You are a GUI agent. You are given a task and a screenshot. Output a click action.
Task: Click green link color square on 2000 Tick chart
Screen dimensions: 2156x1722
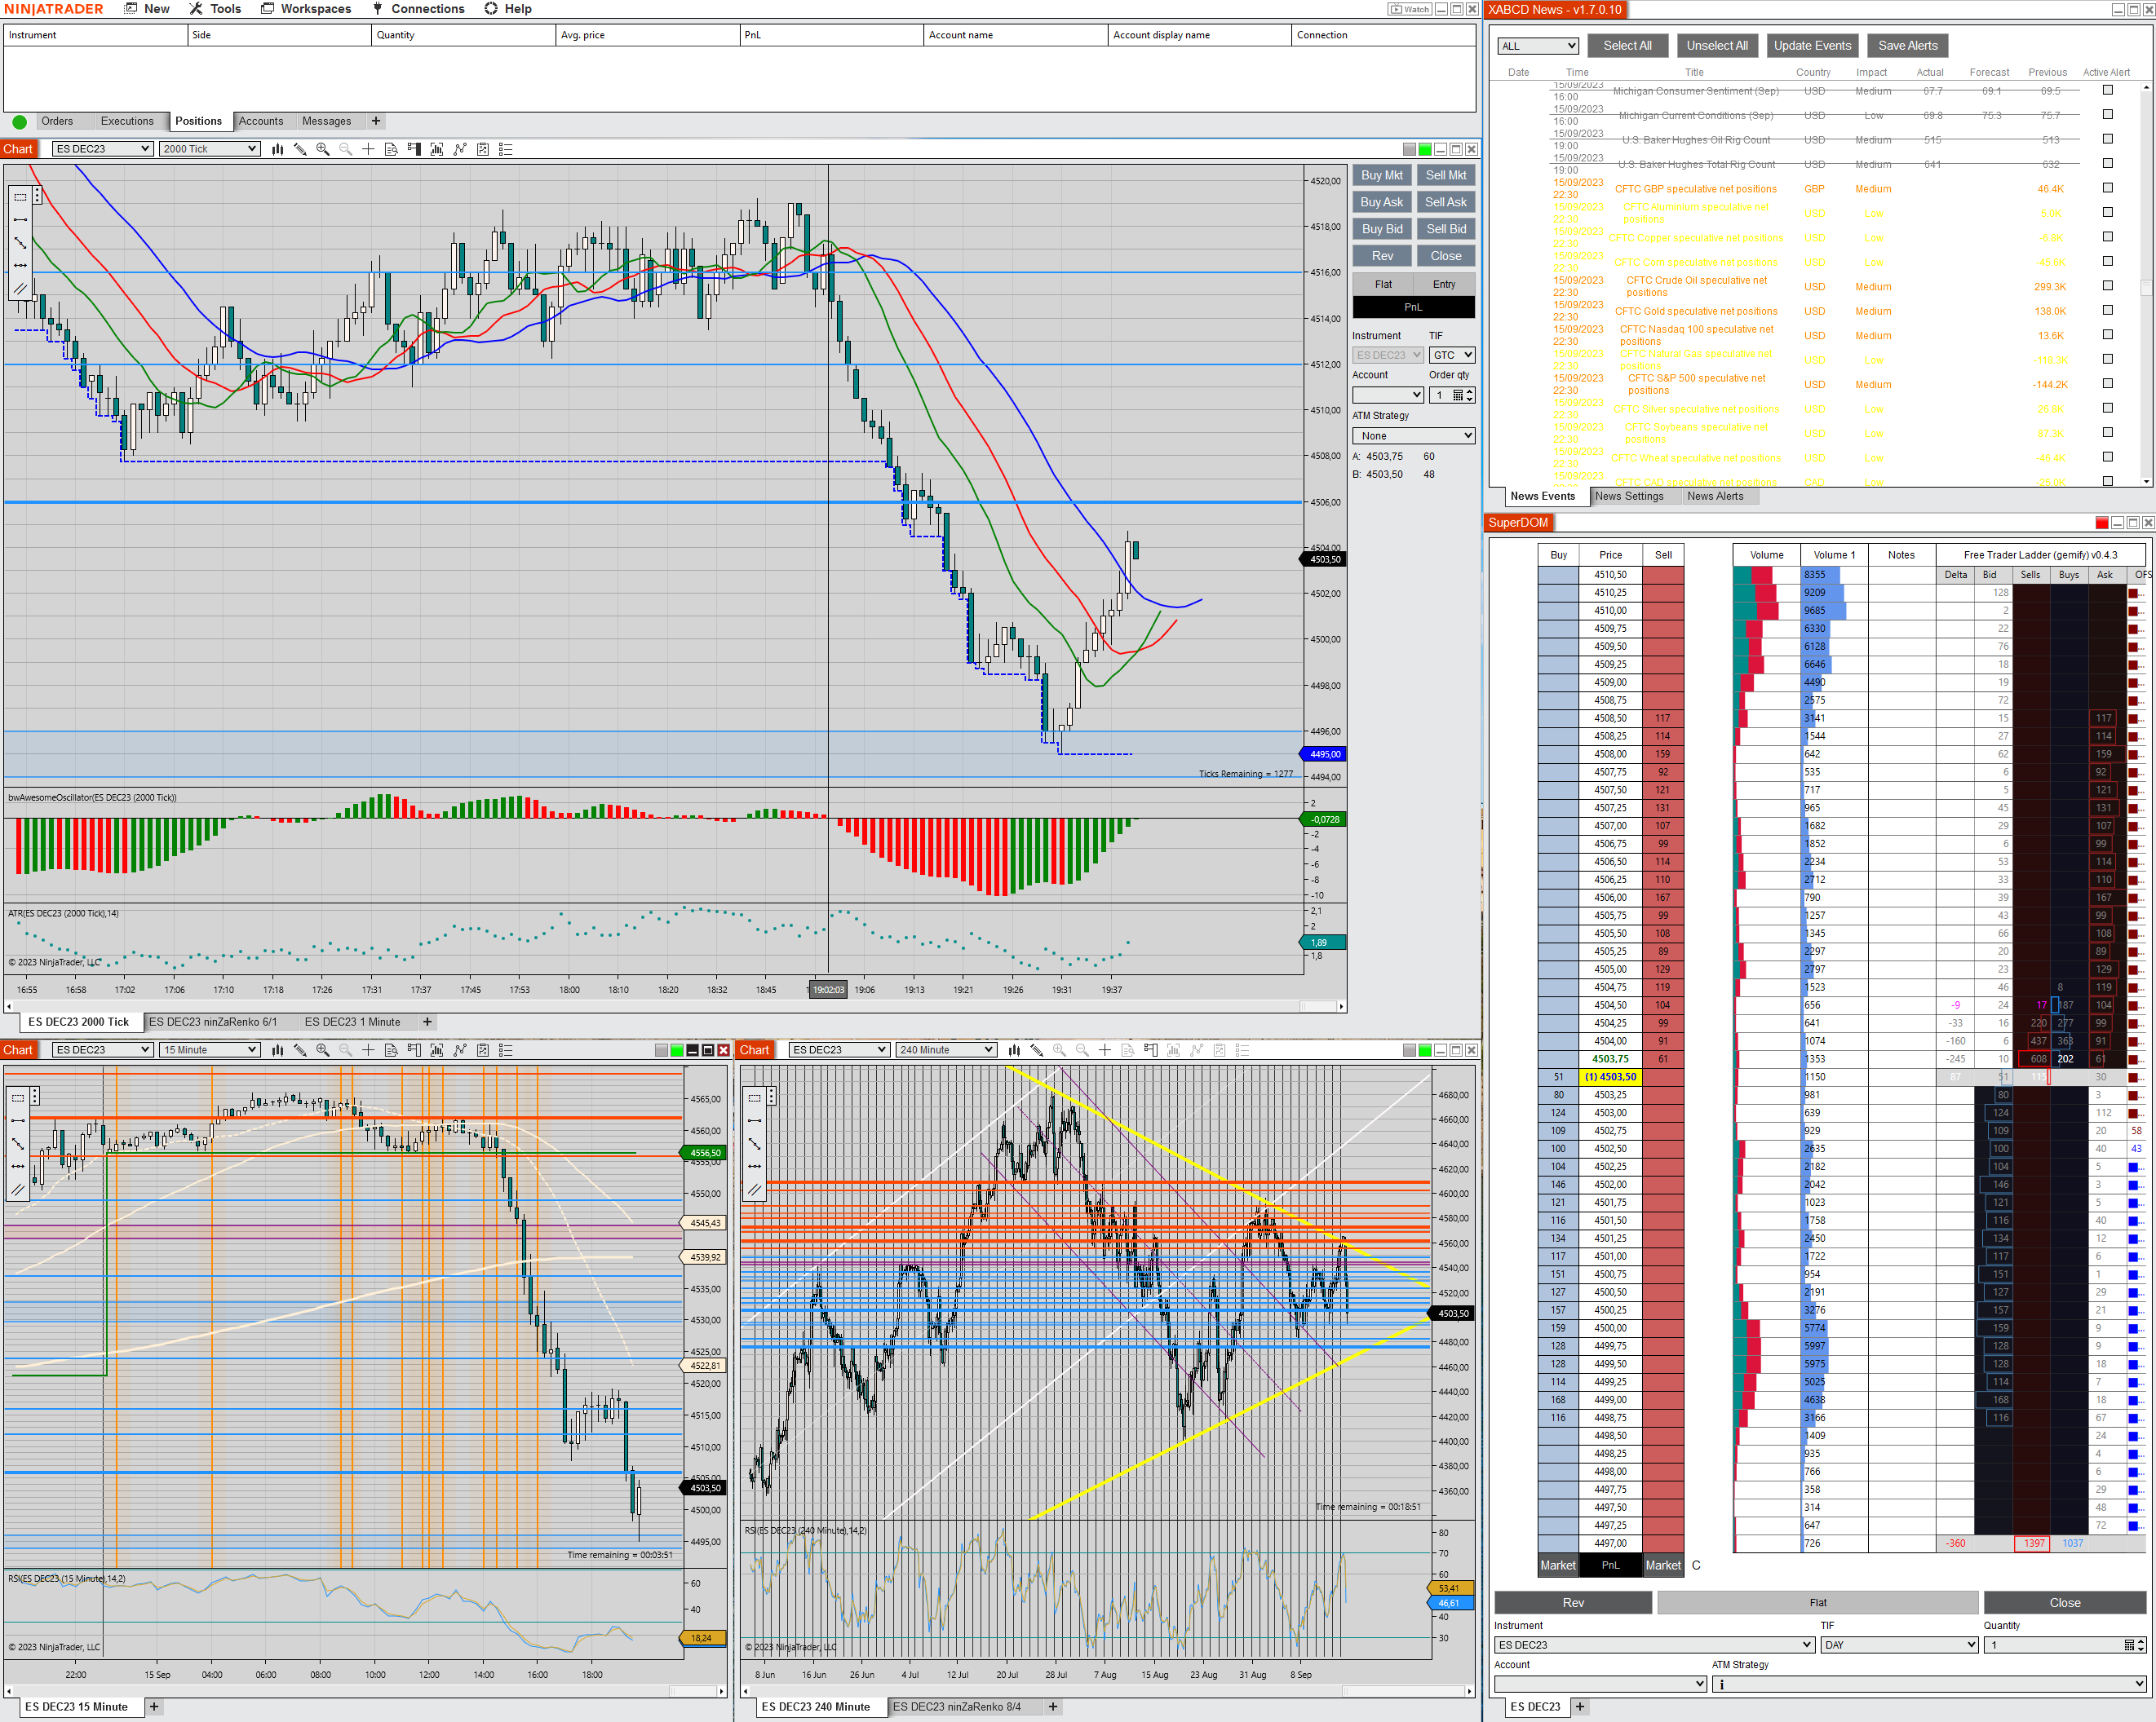[x=1425, y=149]
